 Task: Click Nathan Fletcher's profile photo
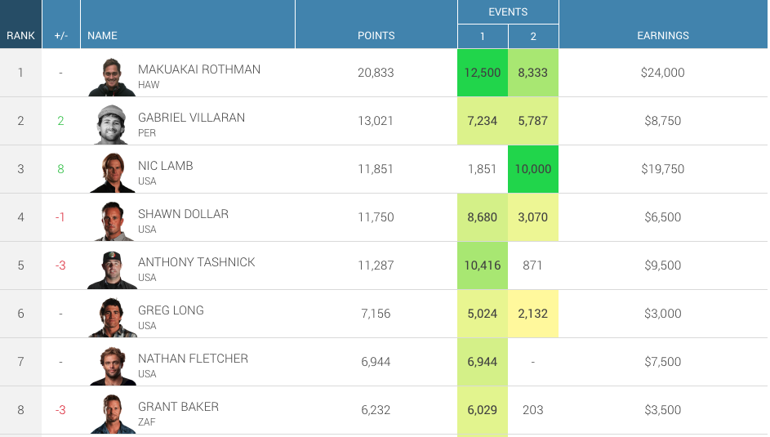point(112,366)
